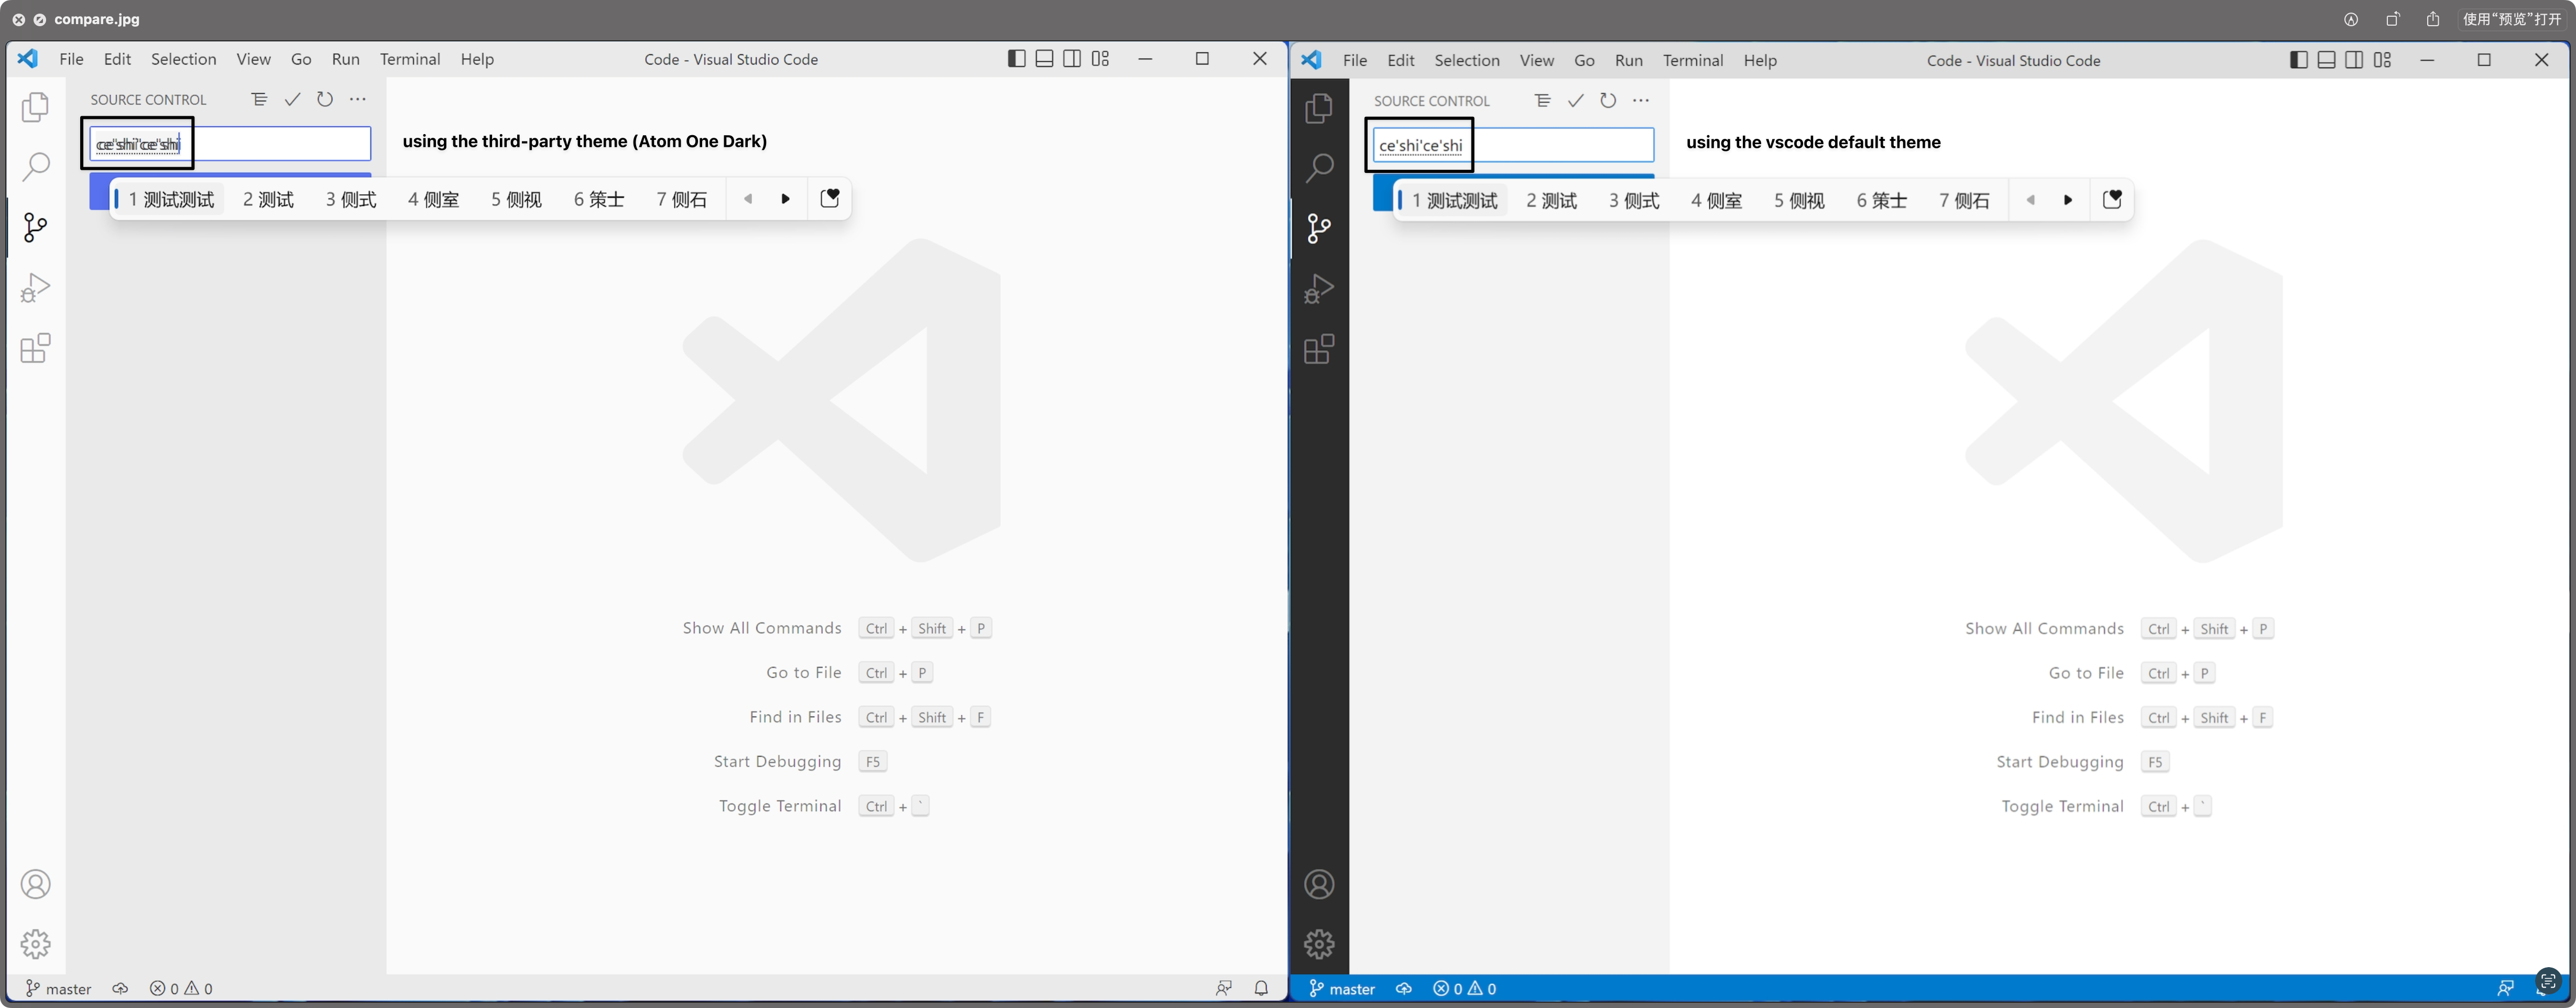Open the Extensions view
This screenshot has height=1008, width=2576.
click(x=36, y=348)
